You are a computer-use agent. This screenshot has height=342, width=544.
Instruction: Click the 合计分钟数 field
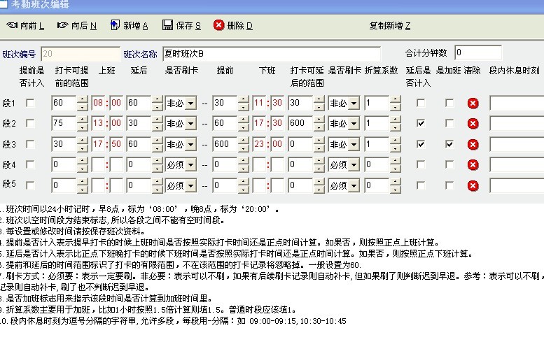(x=477, y=53)
